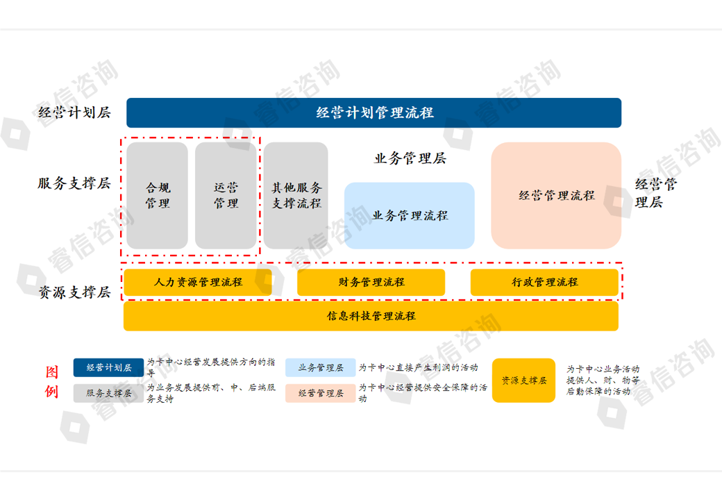Pick the gray 服务支撑层 legend swatch
This screenshot has width=722, height=500.
click(x=108, y=393)
